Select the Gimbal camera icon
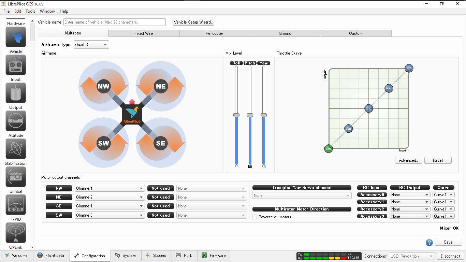The width and height of the screenshot is (466, 262). point(16,177)
